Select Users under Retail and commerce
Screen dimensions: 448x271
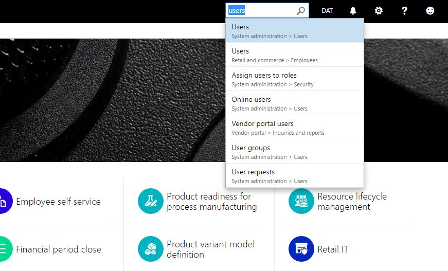click(294, 55)
